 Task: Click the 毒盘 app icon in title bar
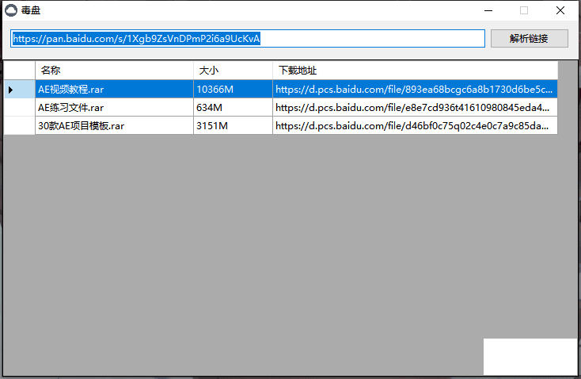coord(11,10)
